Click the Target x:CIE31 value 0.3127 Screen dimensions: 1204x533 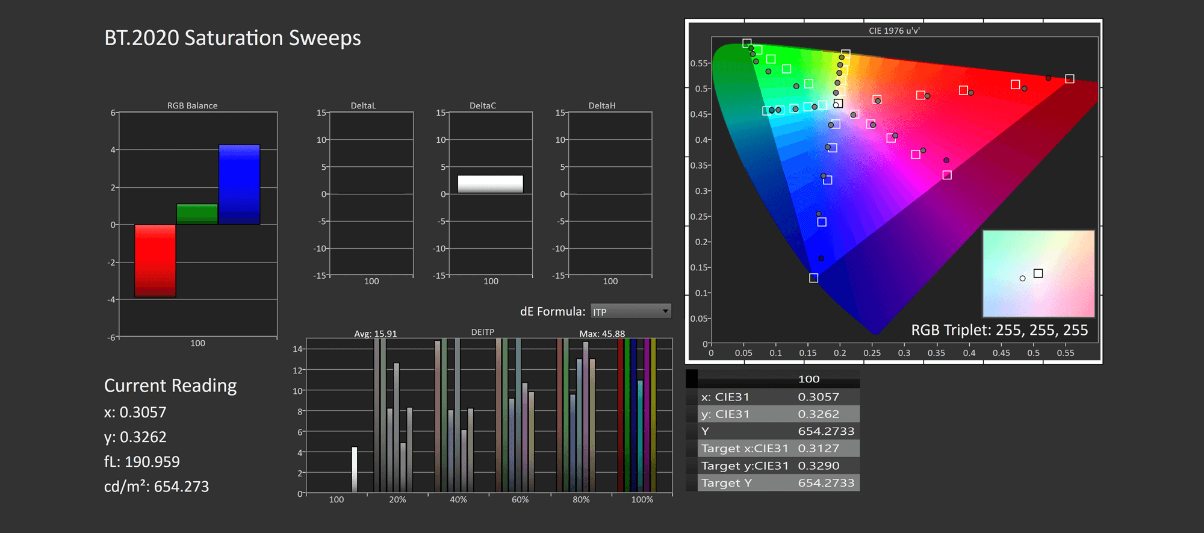(818, 448)
